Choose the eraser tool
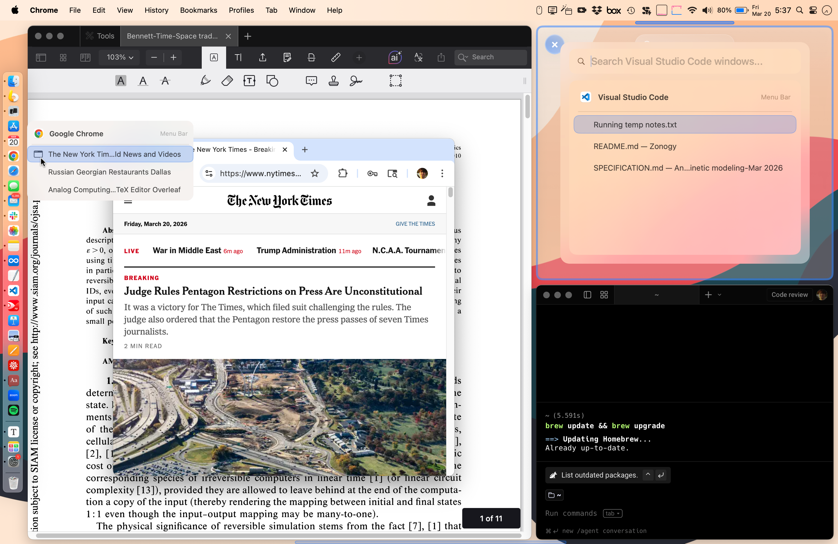Screen dimensions: 838x544 227,81
